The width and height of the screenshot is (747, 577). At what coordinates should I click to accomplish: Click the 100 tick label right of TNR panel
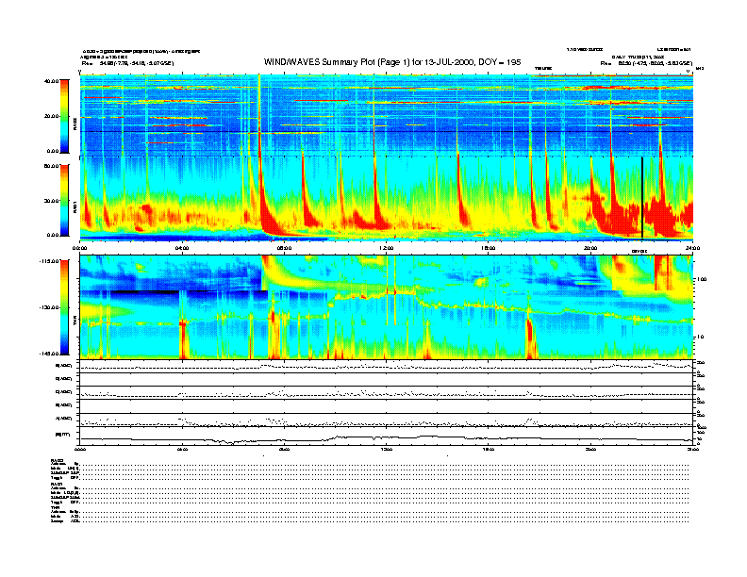tap(701, 279)
